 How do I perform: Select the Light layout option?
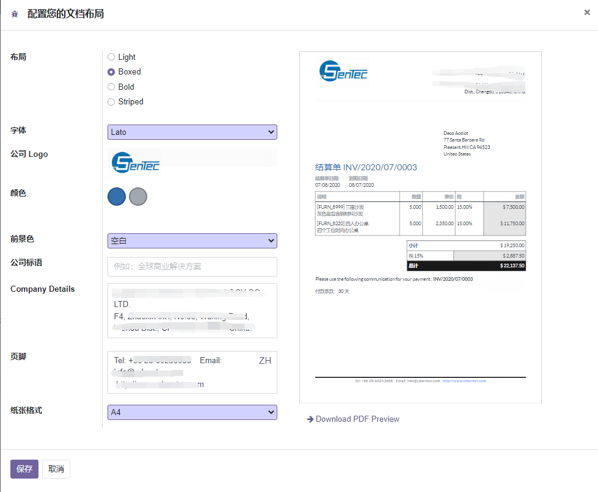click(x=111, y=57)
